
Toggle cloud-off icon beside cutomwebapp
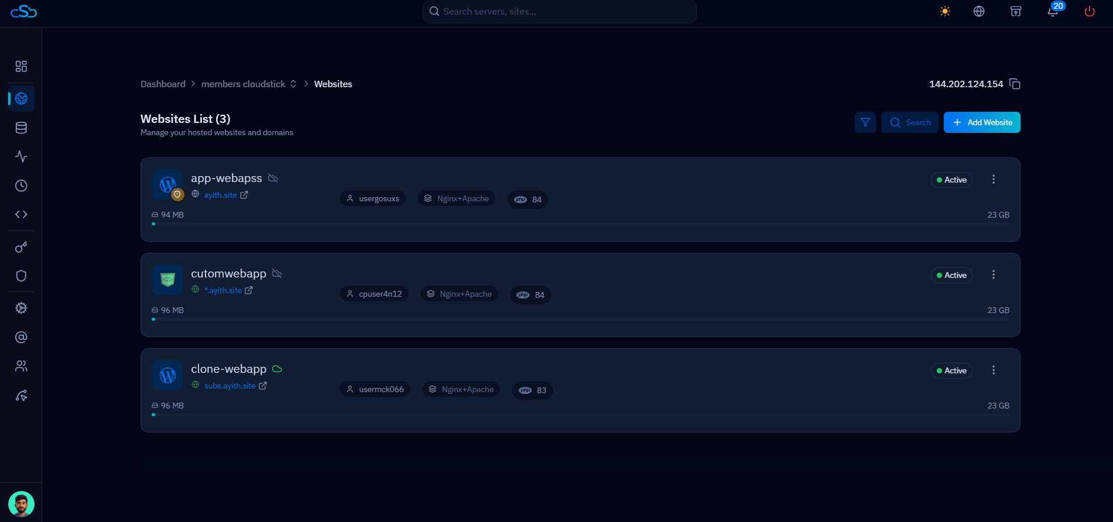point(277,273)
